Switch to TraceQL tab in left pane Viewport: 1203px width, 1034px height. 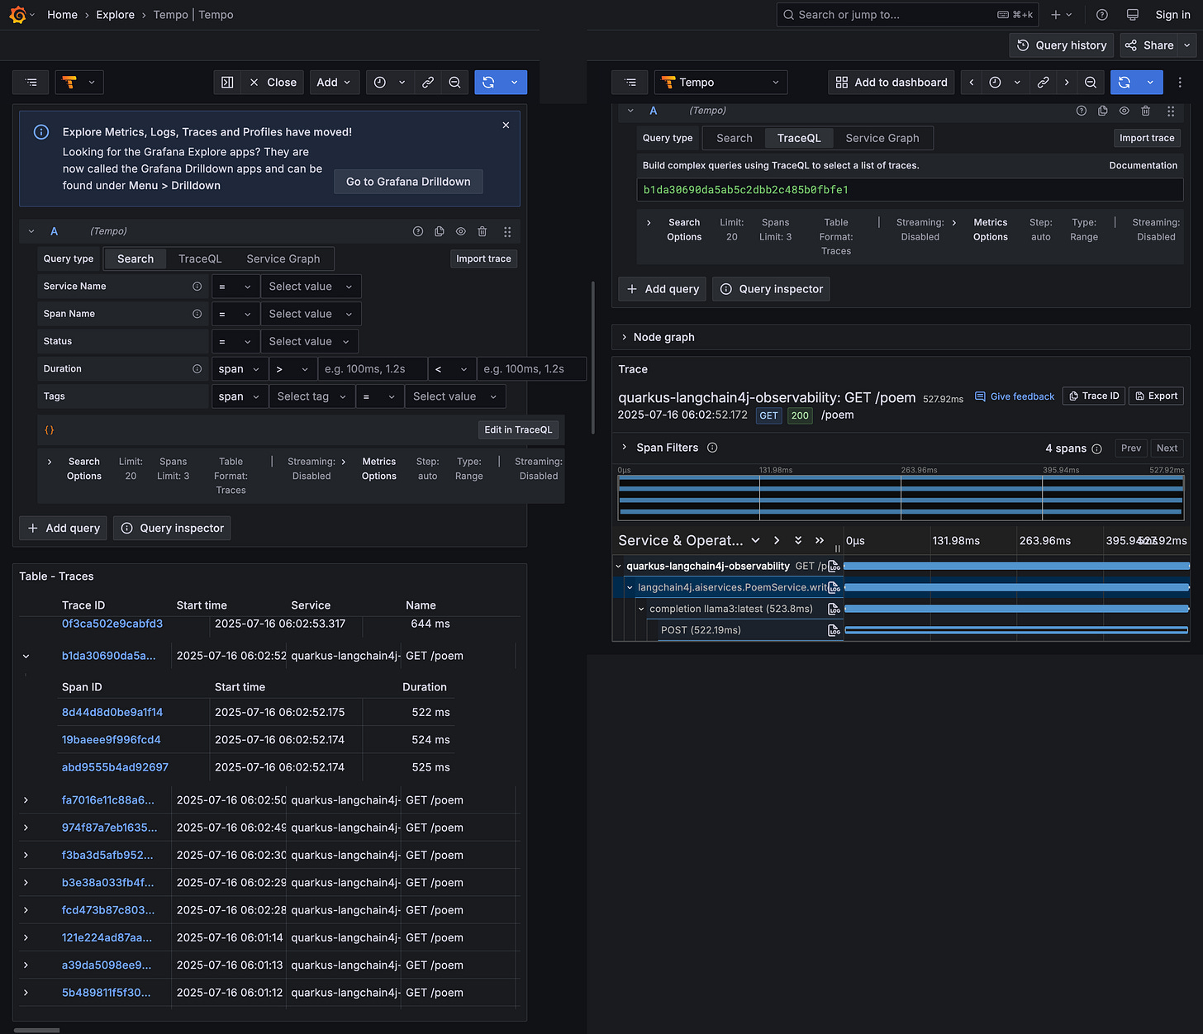pos(200,259)
